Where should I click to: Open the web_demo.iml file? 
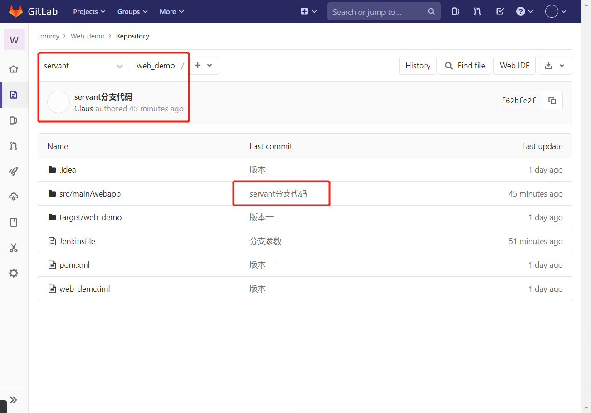pos(84,289)
